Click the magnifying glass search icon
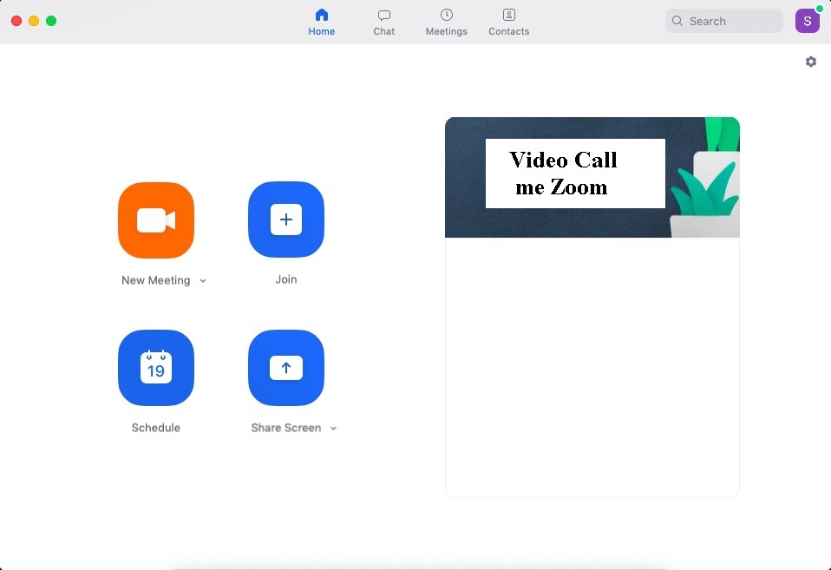 [677, 21]
